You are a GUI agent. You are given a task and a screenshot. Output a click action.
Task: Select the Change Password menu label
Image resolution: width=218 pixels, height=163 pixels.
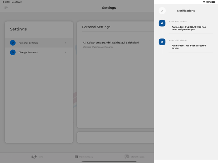click(x=28, y=52)
